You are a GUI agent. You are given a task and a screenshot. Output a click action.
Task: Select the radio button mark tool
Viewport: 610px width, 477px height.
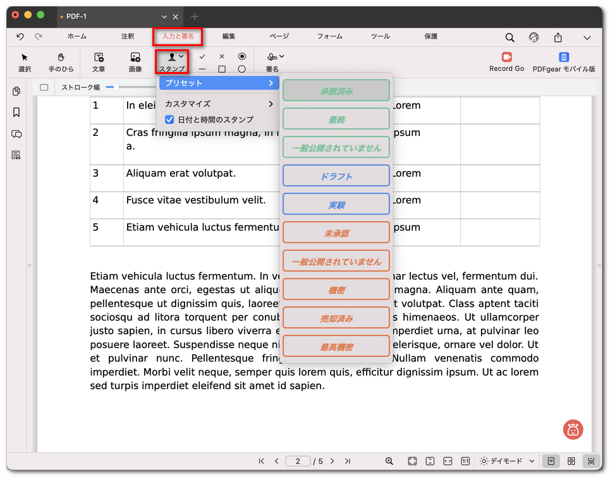(241, 56)
